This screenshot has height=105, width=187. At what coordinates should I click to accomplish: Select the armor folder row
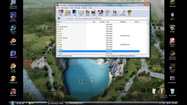(x=98, y=29)
